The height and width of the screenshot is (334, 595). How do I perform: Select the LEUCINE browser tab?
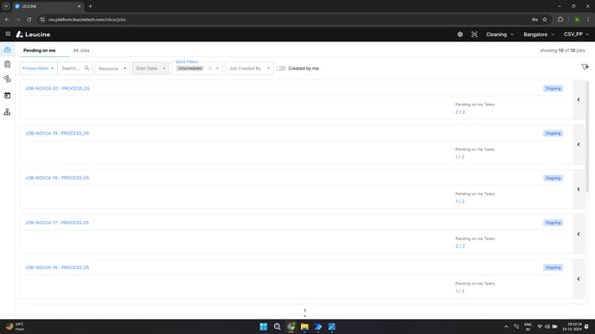48,6
